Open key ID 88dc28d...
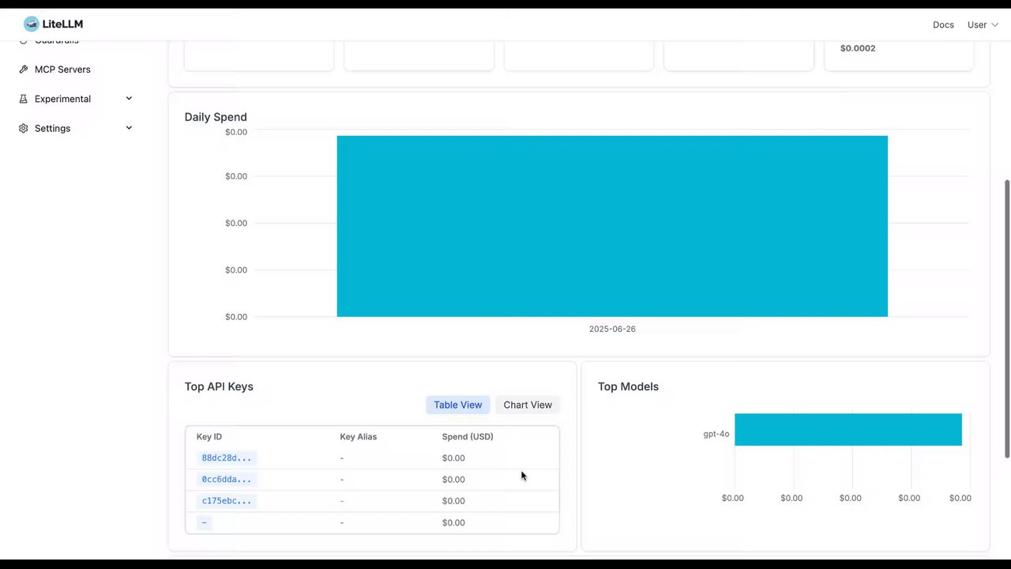1011x569 pixels. [227, 458]
